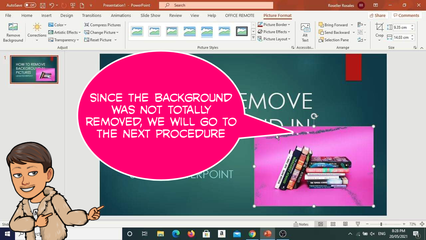Open the Design ribbon tab
The width and height of the screenshot is (426, 240).
pyautogui.click(x=67, y=15)
